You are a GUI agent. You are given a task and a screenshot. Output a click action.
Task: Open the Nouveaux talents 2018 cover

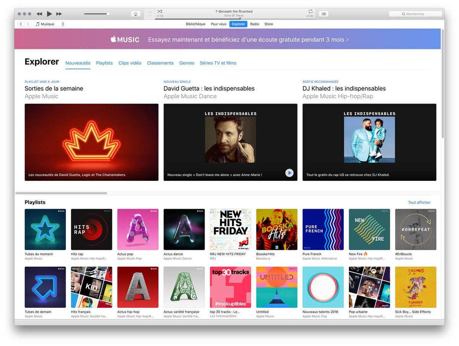[323, 287]
